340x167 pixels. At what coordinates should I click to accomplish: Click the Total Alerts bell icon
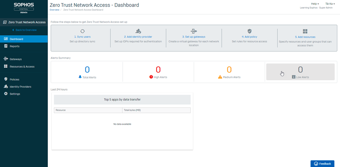(80, 77)
